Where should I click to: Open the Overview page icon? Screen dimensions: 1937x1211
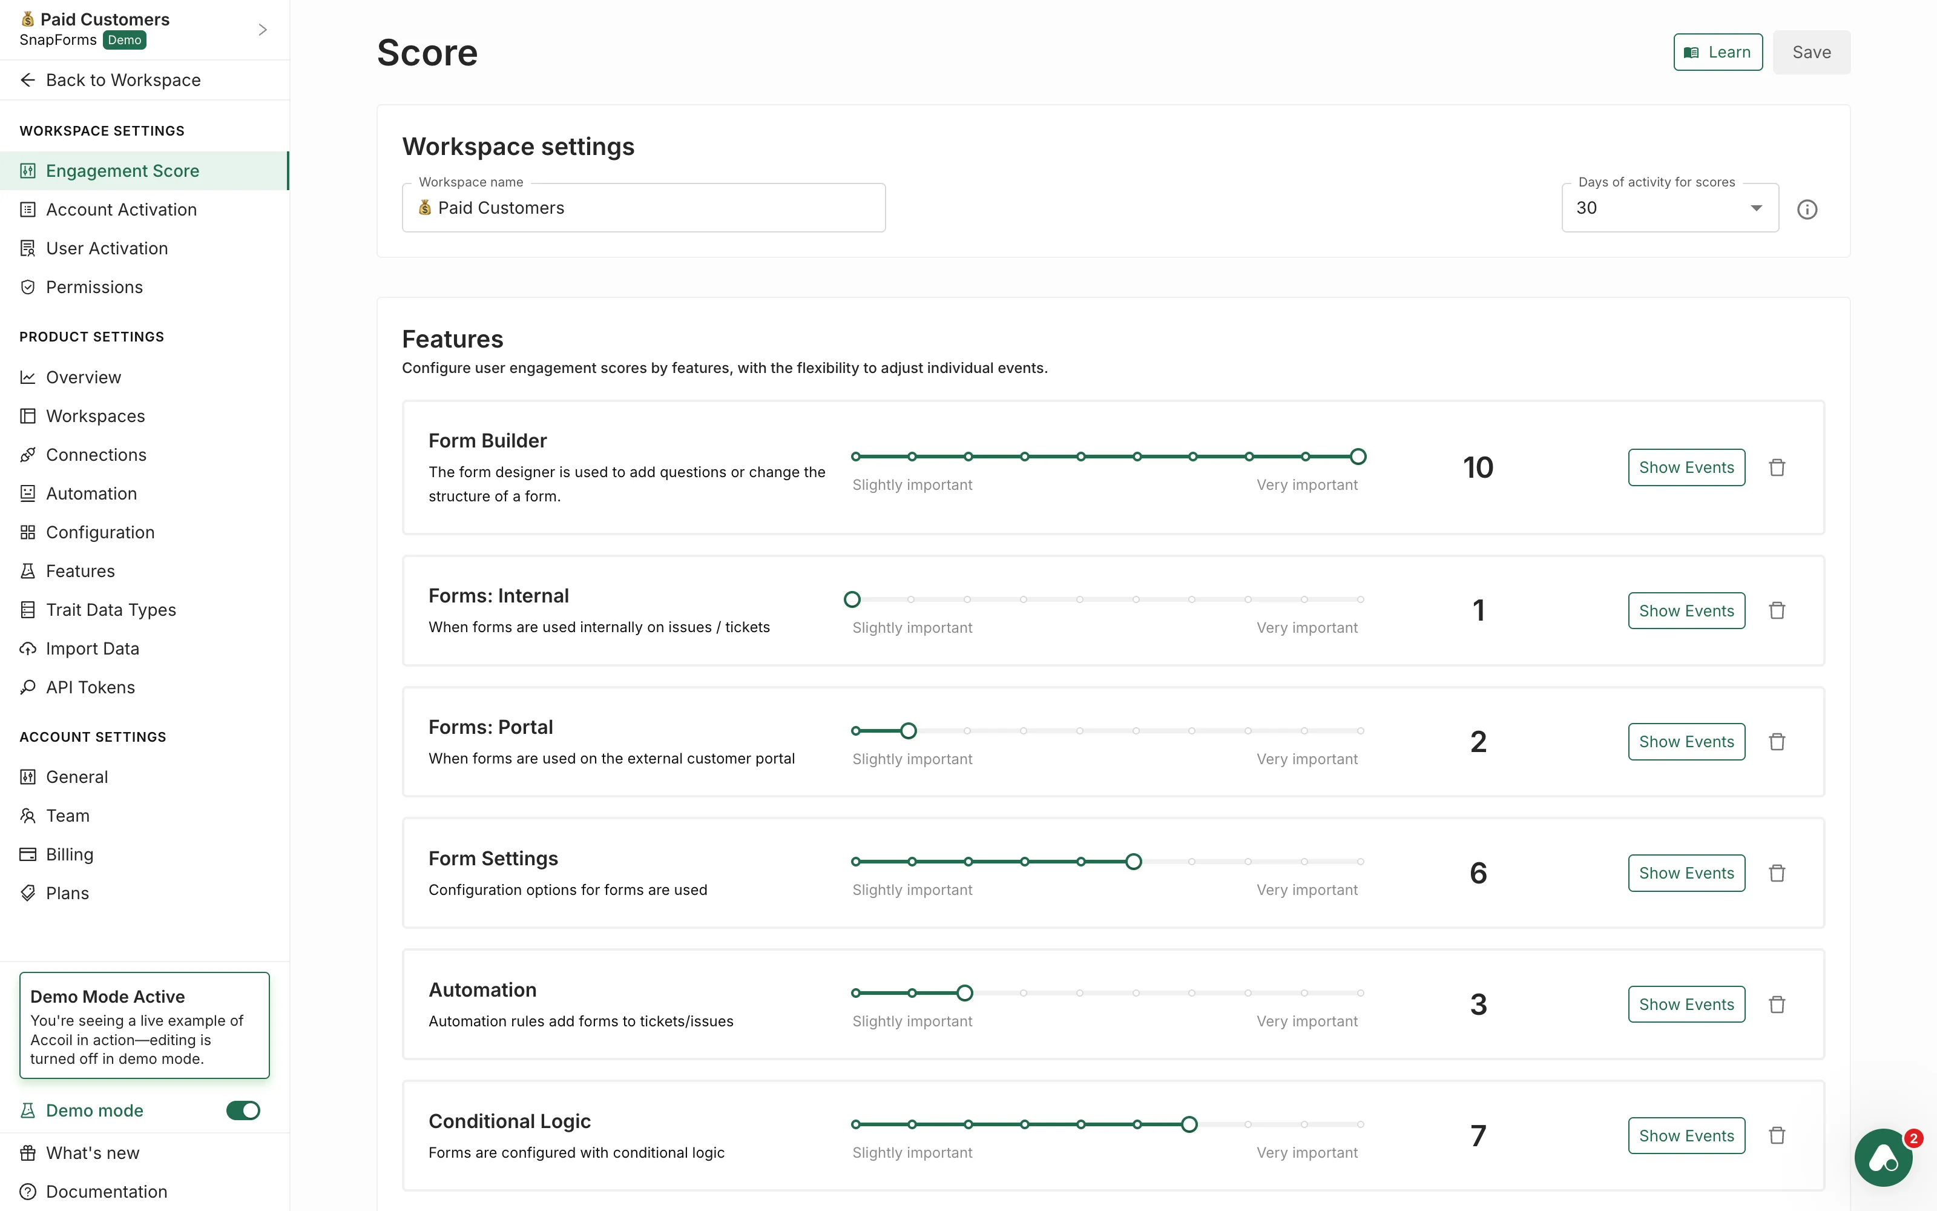point(28,377)
